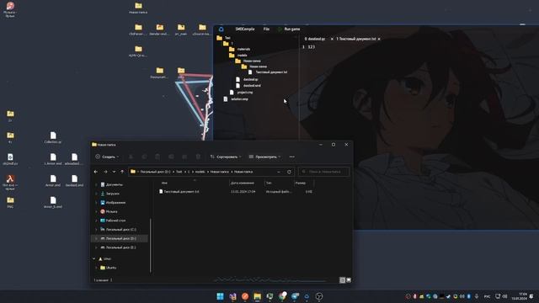
Task: Open Текстовый документ.txt in SMDCompile tree
Action: (268, 72)
